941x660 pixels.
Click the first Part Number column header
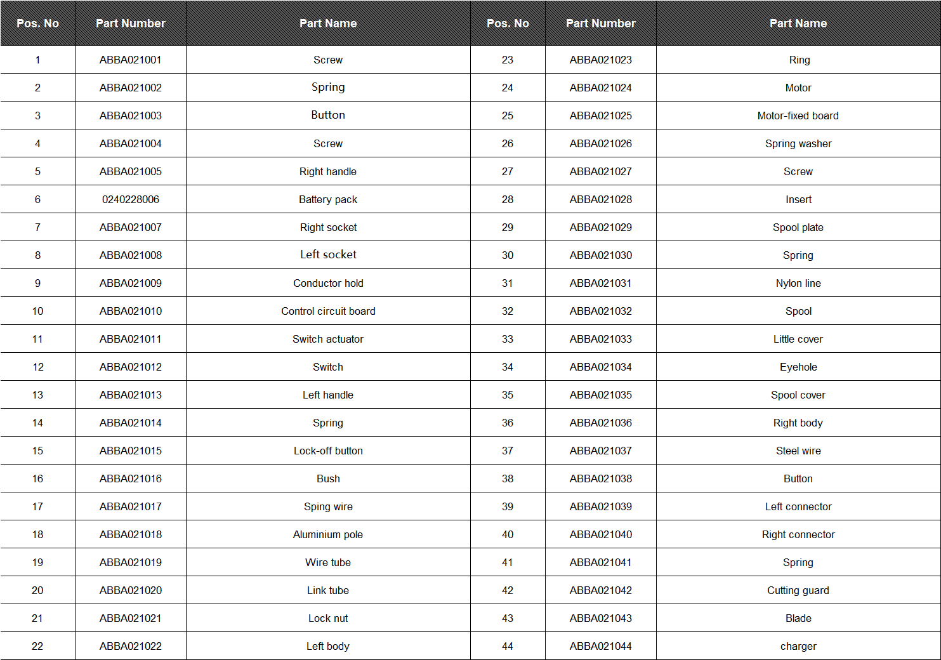(131, 23)
